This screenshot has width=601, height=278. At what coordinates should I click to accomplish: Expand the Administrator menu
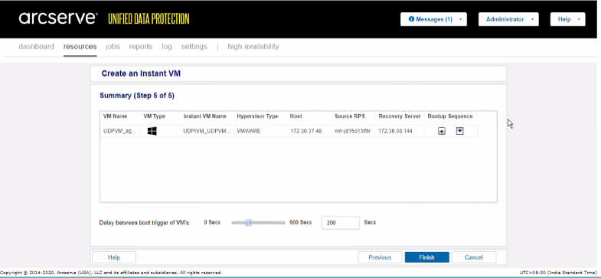tap(508, 19)
